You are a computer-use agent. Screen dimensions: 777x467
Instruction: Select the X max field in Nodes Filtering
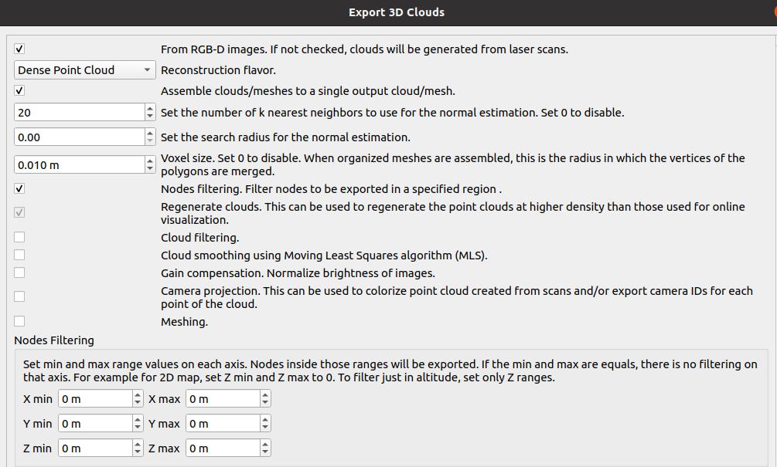[x=224, y=398]
